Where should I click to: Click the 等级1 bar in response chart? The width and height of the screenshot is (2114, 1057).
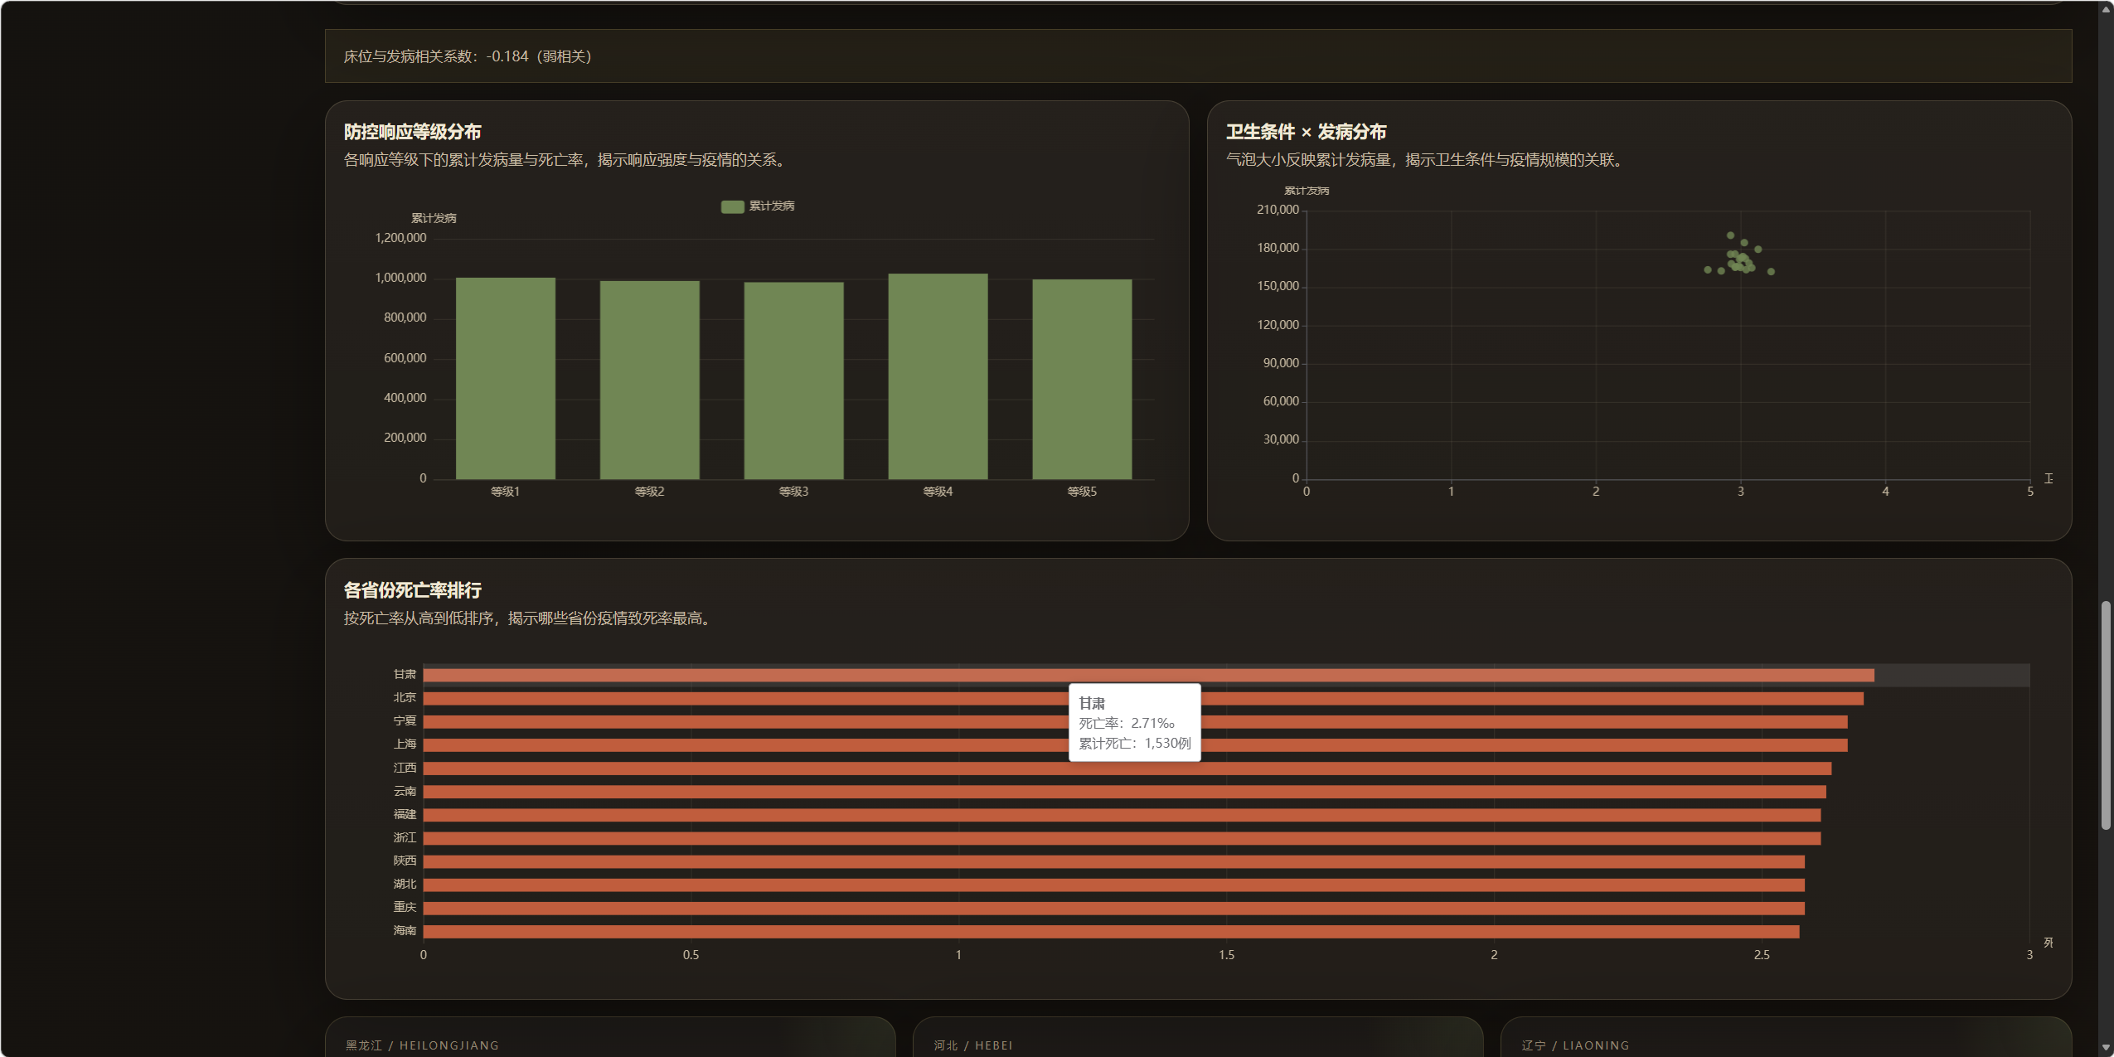[505, 378]
